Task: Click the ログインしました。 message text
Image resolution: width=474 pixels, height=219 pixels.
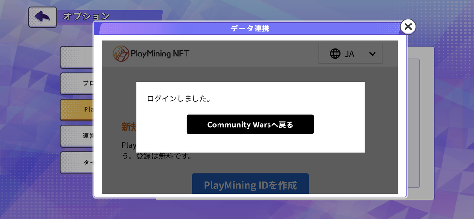Action: click(x=179, y=99)
